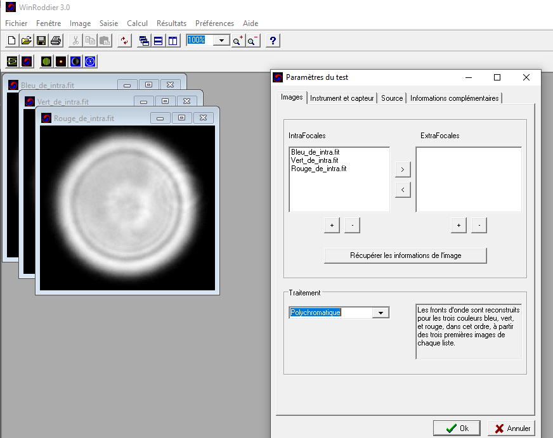
Task: Print using the printer icon
Action: (56, 41)
